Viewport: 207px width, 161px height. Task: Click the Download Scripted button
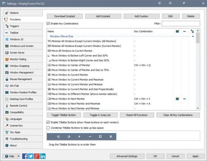pos(65,16)
